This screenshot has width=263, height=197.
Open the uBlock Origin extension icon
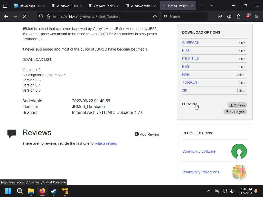click(x=248, y=16)
